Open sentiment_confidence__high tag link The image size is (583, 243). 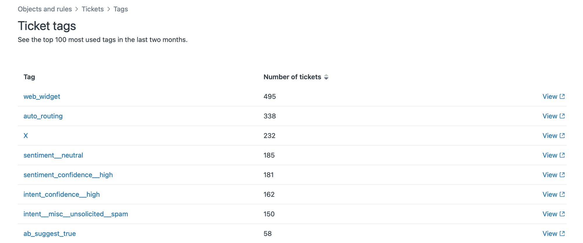click(68, 175)
